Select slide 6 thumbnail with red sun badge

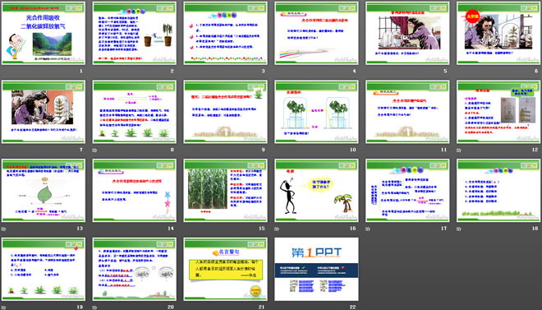click(x=498, y=33)
